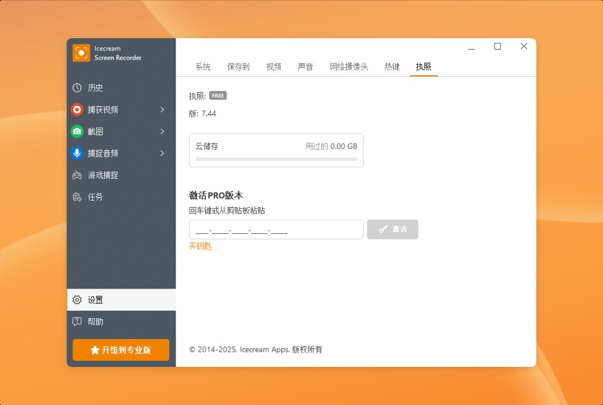Switch to the 系统 settings tab

point(204,67)
